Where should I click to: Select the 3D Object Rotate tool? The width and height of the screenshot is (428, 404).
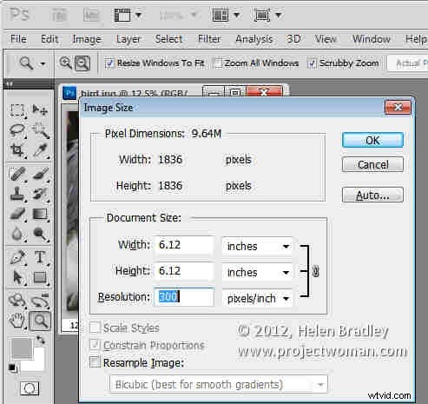(x=17, y=301)
